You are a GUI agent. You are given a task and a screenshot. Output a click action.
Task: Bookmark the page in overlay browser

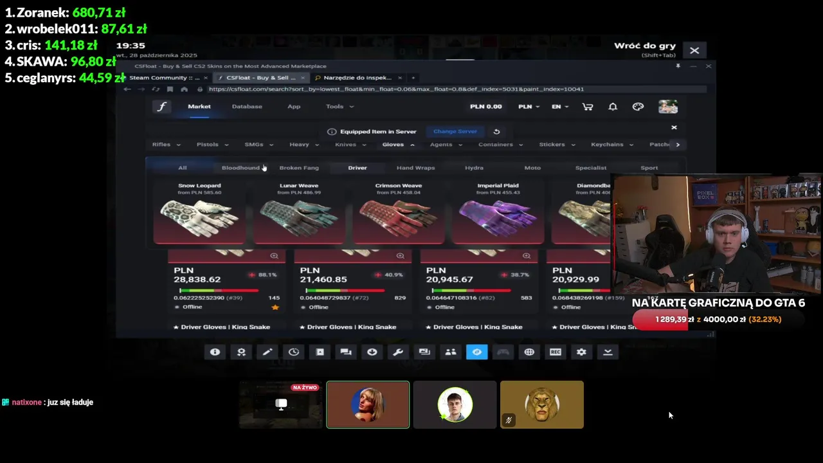pyautogui.click(x=170, y=89)
